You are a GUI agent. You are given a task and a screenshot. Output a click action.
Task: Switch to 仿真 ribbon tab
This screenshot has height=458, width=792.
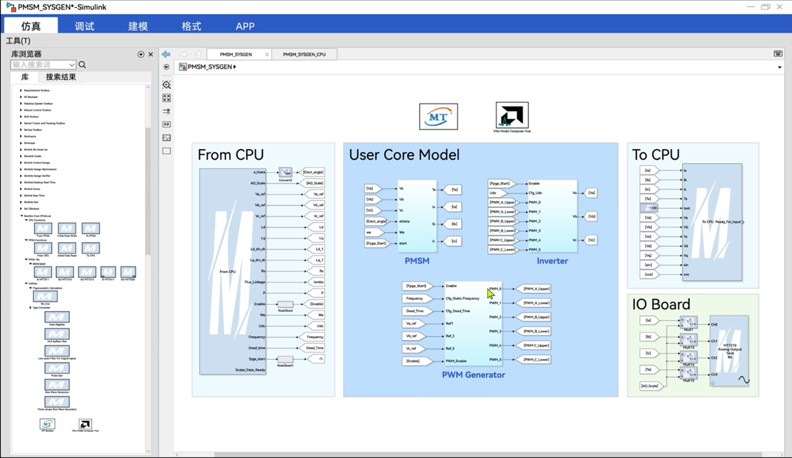(31, 26)
